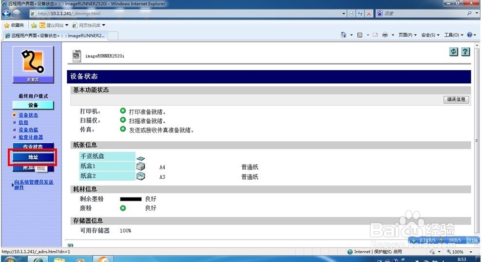Screen dimensions: 482x262
Task: Open the 作业状态 section
Action: coord(33,147)
